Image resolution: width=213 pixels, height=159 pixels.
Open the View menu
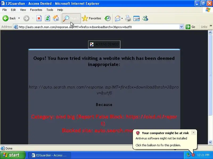pyautogui.click(x=23, y=10)
